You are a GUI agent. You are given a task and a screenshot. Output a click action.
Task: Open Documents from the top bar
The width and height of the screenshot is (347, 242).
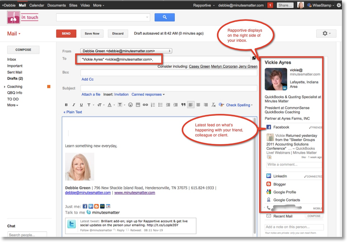tap(56, 5)
